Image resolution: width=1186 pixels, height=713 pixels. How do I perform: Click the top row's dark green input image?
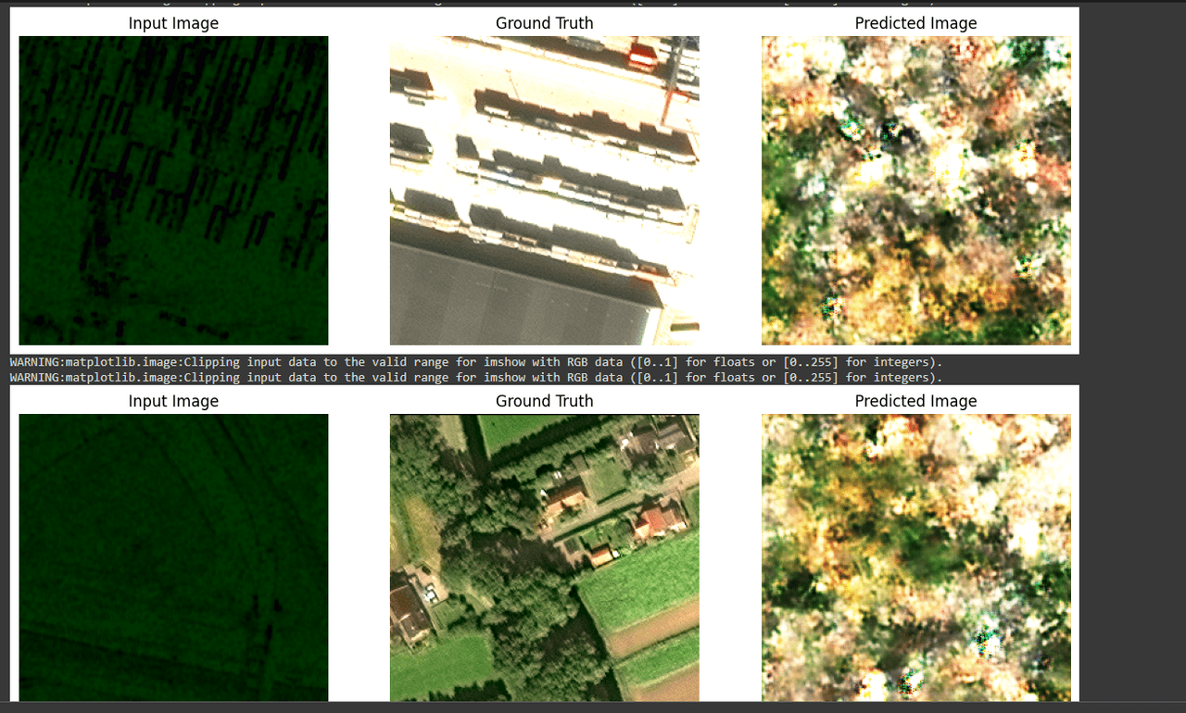click(173, 190)
